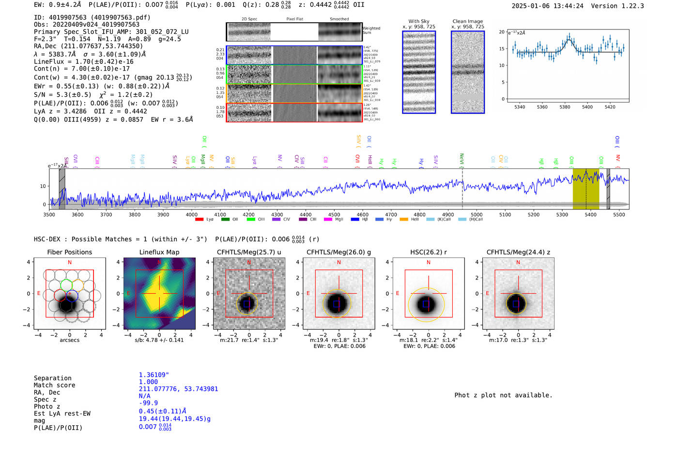Image resolution: width=678 pixels, height=461 pixels.
Task: Click the Primary Spec_Slot_IFU_AMP line
Action: pyautogui.click(x=111, y=32)
